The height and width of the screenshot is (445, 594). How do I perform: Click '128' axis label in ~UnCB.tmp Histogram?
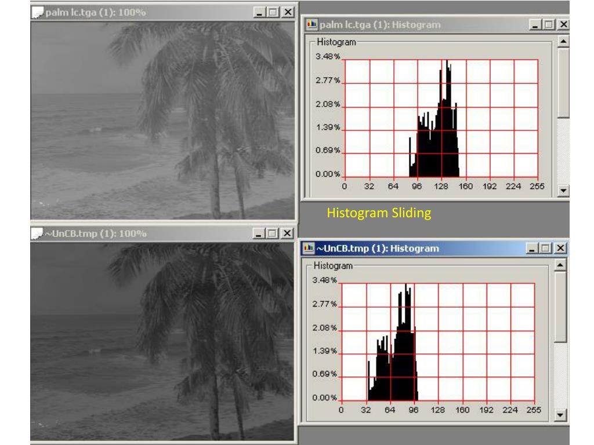[437, 410]
